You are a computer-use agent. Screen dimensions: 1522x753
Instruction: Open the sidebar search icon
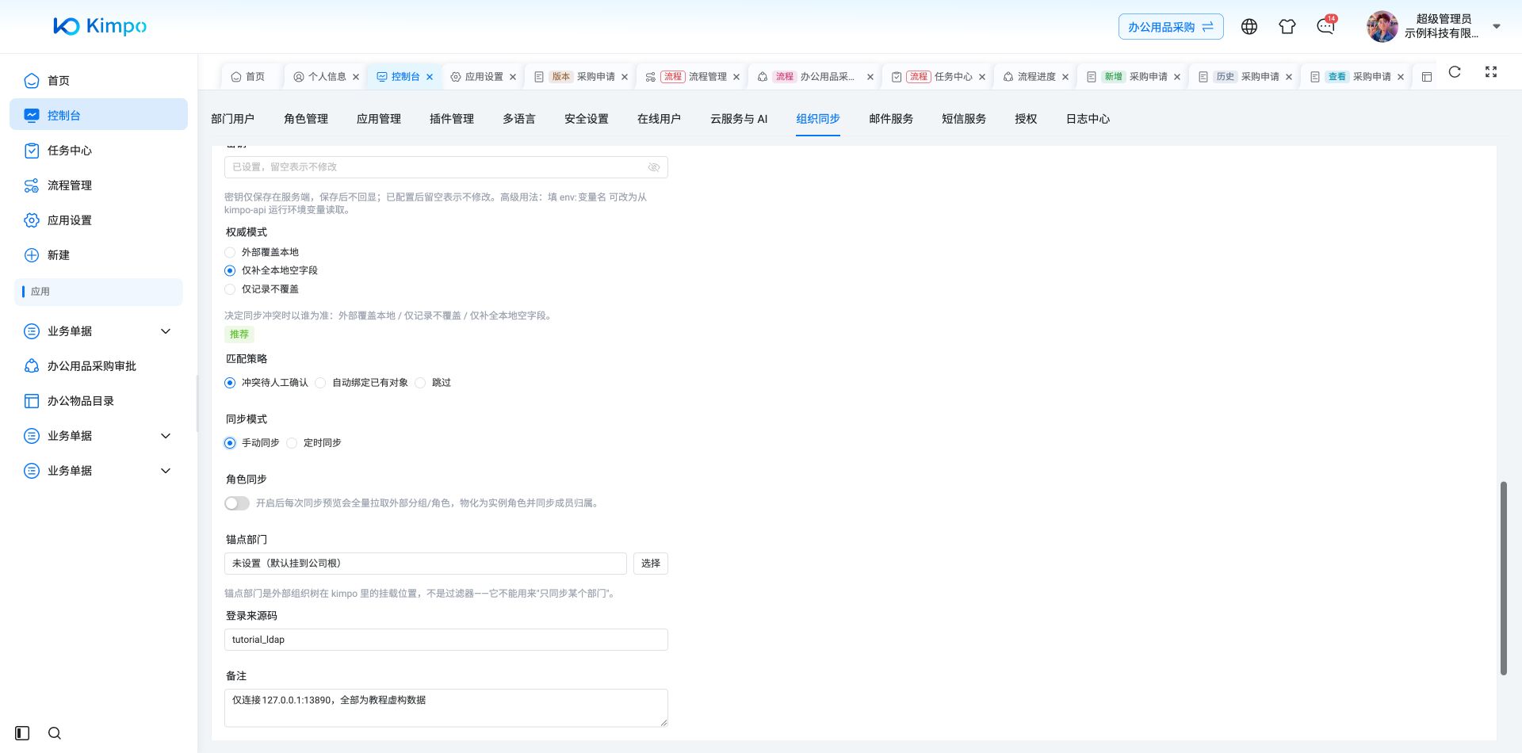[55, 733]
